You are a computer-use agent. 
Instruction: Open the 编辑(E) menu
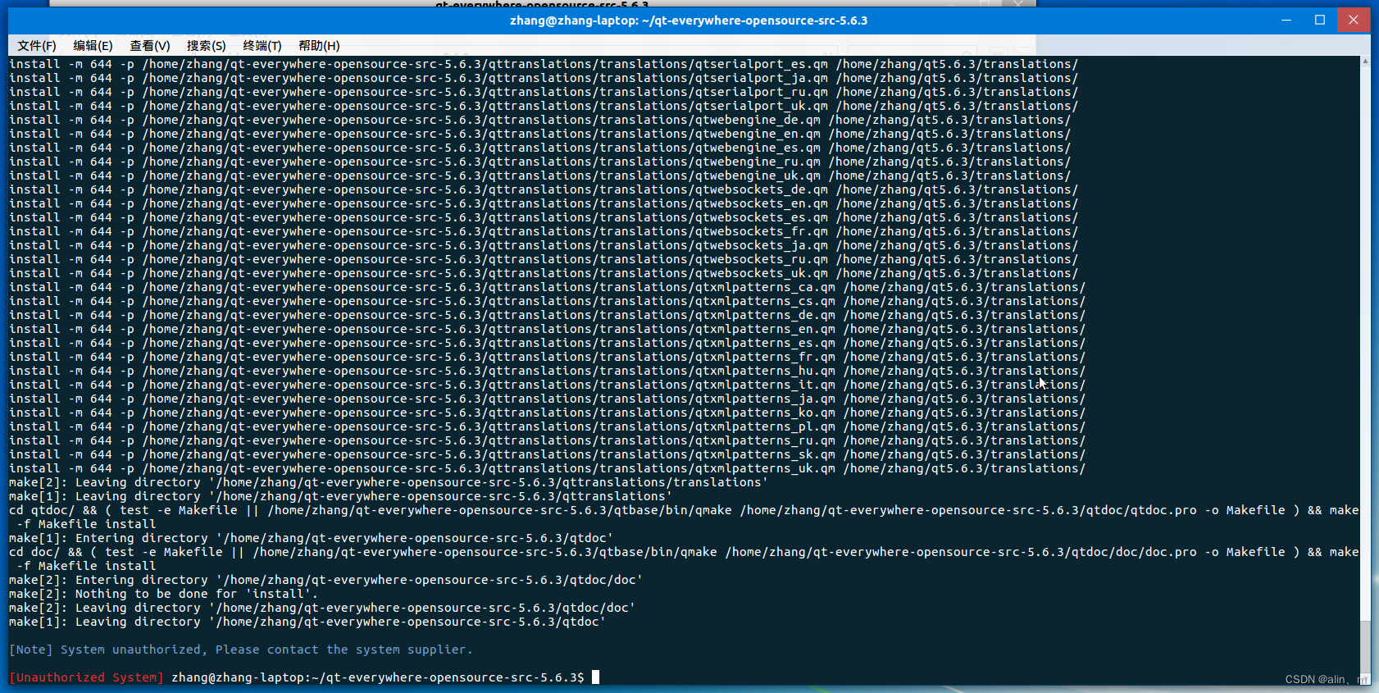pyautogui.click(x=93, y=46)
